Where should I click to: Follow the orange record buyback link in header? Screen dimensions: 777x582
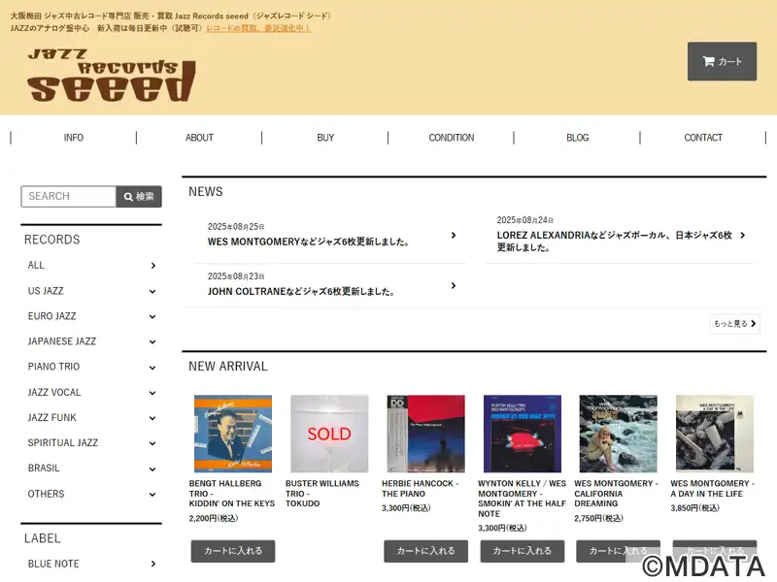tap(258, 28)
